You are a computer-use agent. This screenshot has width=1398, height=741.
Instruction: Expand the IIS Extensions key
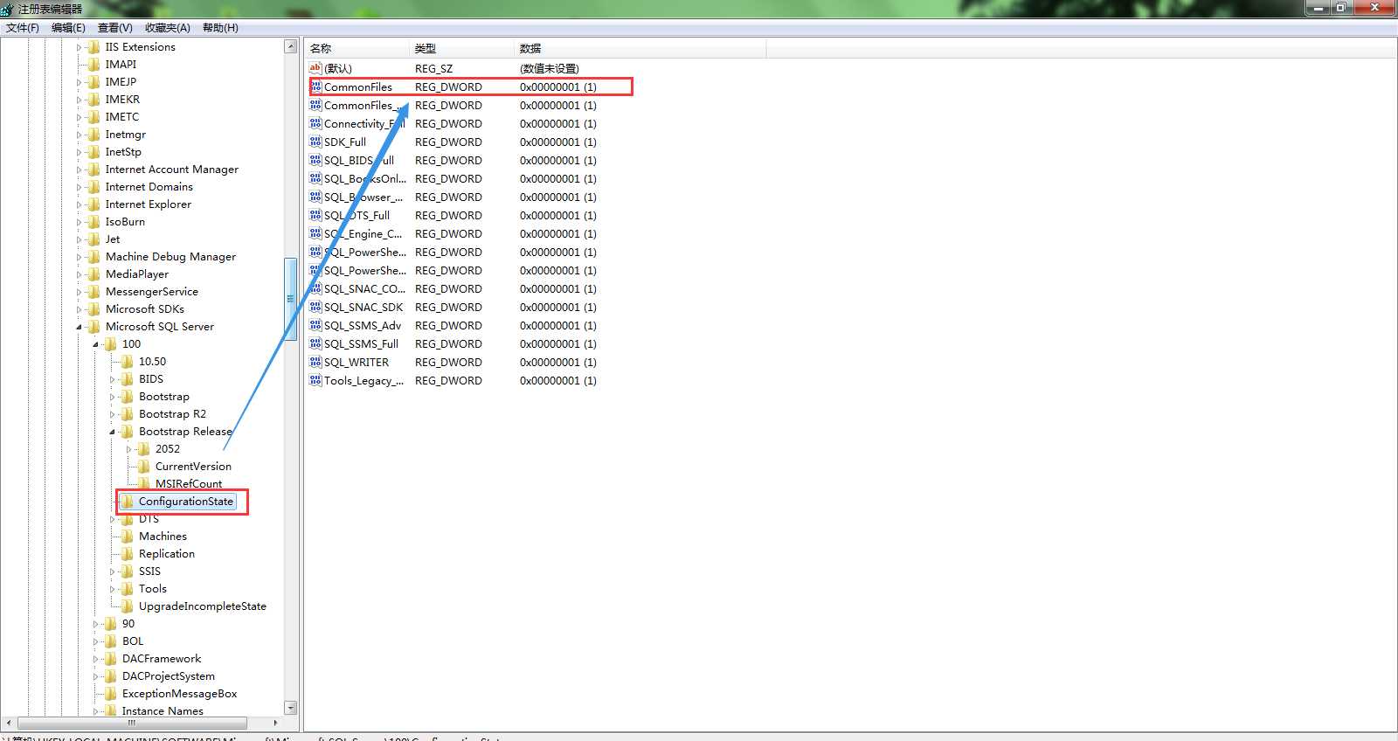coord(79,47)
